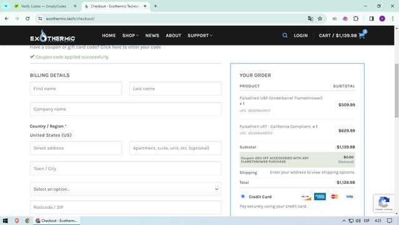Click the Town / City field
The height and width of the screenshot is (225, 399).
click(x=126, y=169)
